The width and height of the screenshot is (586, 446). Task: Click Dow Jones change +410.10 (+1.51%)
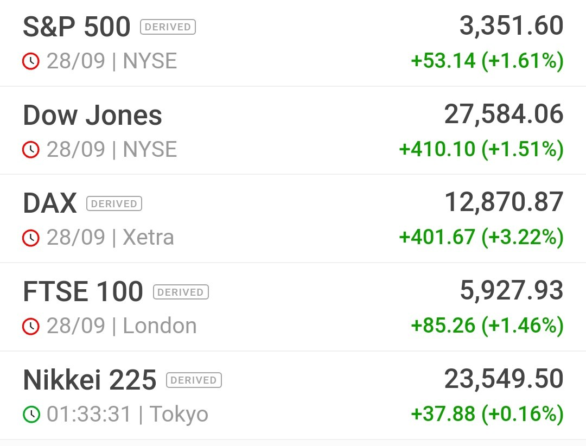point(481,149)
